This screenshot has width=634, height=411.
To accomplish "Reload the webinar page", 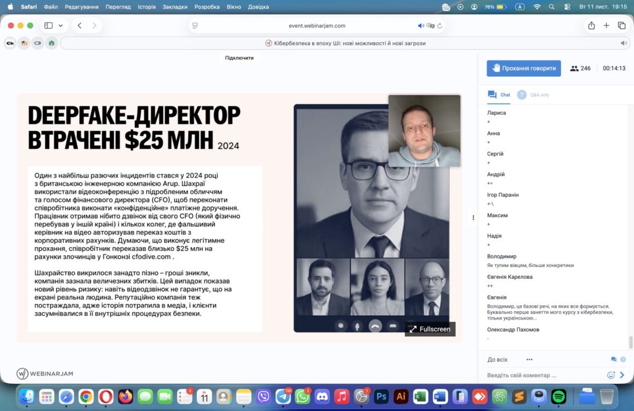I will pos(440,25).
